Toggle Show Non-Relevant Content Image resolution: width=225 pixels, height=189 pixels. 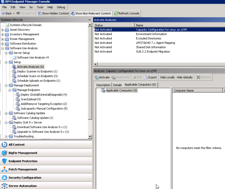point(91,13)
